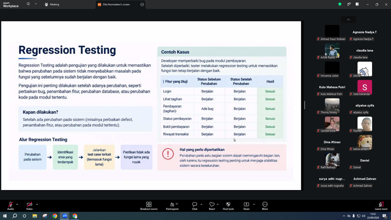
Task: Select Qariya Aulia participant thumbnail
Action: (332, 124)
